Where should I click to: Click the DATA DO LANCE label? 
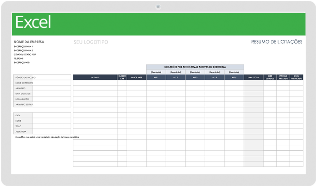point(23,94)
